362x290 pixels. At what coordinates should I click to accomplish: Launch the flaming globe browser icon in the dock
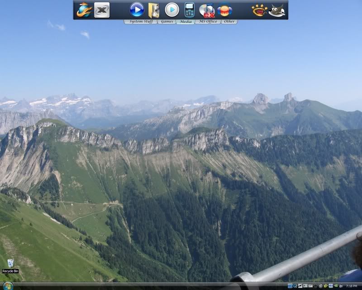click(85, 10)
